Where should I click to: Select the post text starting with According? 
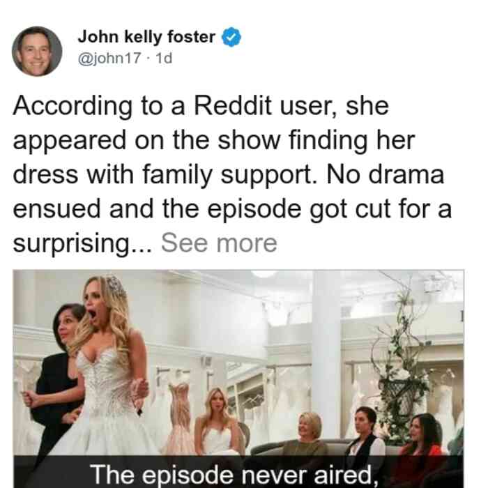(x=232, y=174)
